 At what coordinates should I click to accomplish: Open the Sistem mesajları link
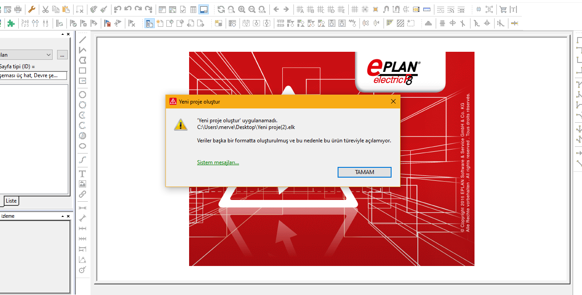point(218,162)
